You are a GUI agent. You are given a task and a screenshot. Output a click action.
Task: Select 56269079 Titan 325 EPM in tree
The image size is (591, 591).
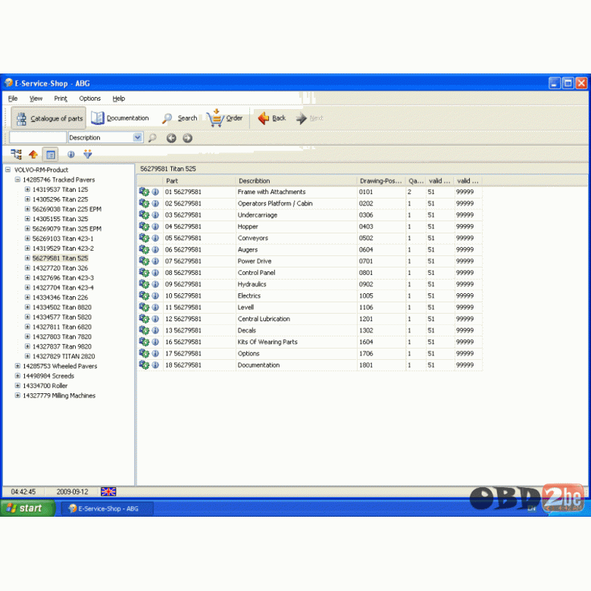point(67,228)
